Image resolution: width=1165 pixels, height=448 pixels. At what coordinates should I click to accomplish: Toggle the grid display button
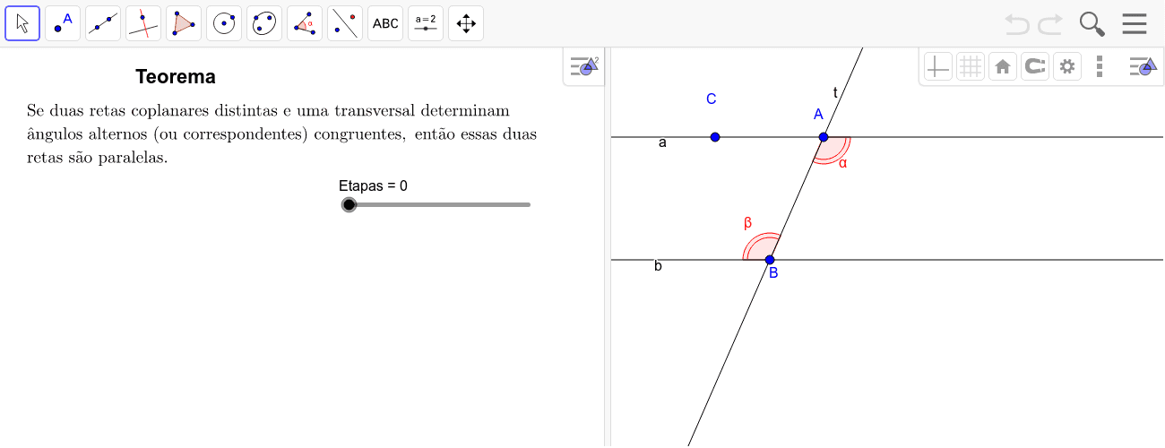point(970,66)
